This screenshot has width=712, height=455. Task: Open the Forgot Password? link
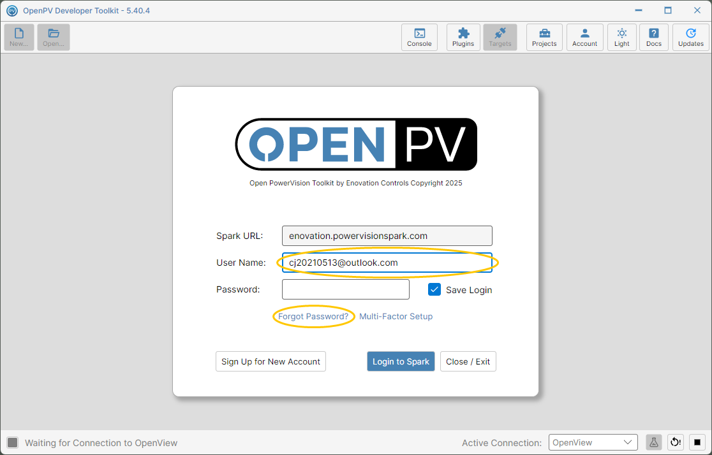(x=313, y=316)
